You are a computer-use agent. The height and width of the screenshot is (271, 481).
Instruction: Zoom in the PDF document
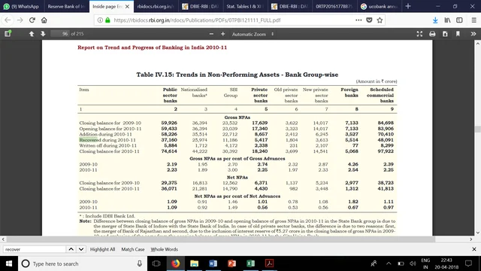point(222,34)
